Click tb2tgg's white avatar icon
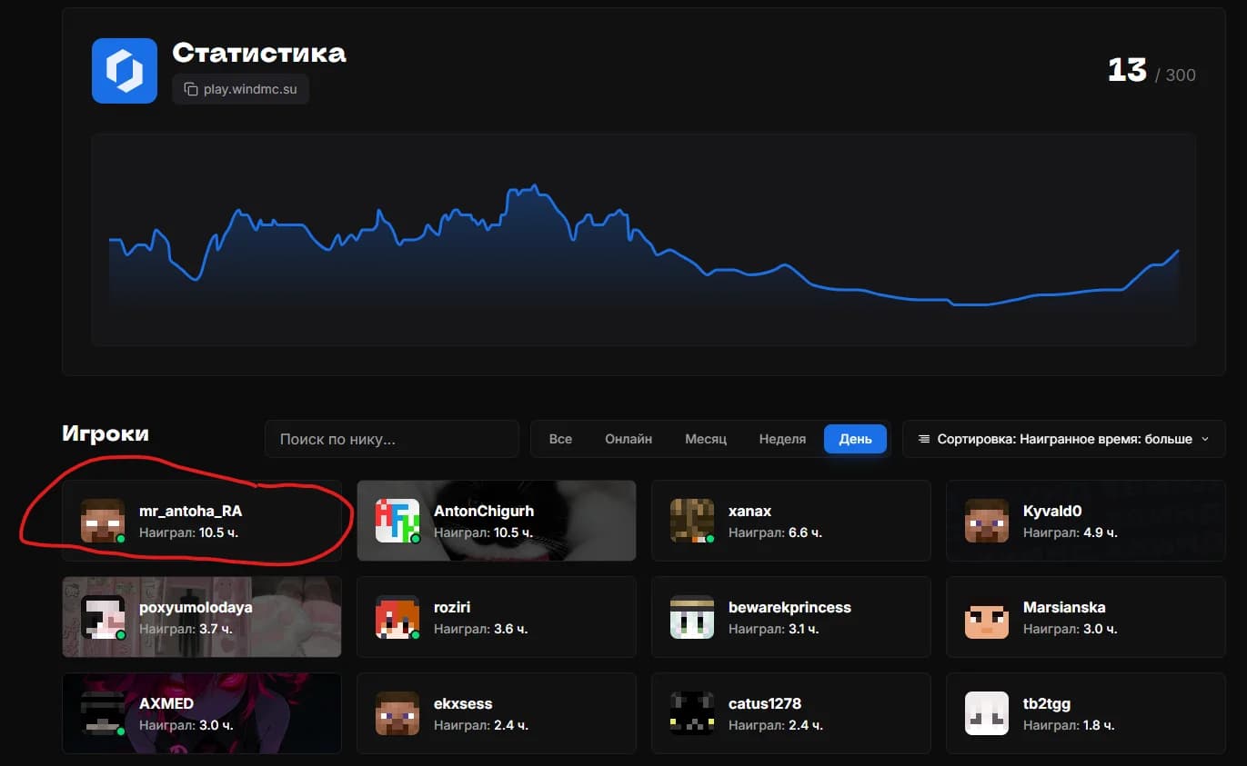Viewport: 1247px width, 766px height. click(x=987, y=713)
